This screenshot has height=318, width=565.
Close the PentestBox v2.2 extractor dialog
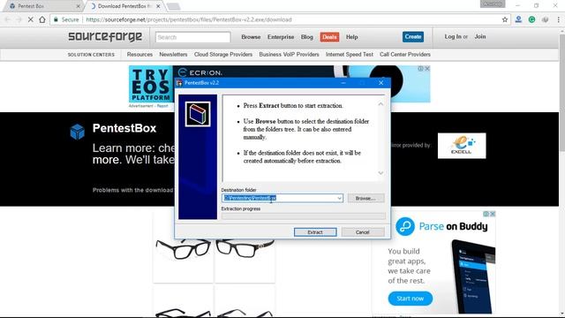tap(380, 82)
